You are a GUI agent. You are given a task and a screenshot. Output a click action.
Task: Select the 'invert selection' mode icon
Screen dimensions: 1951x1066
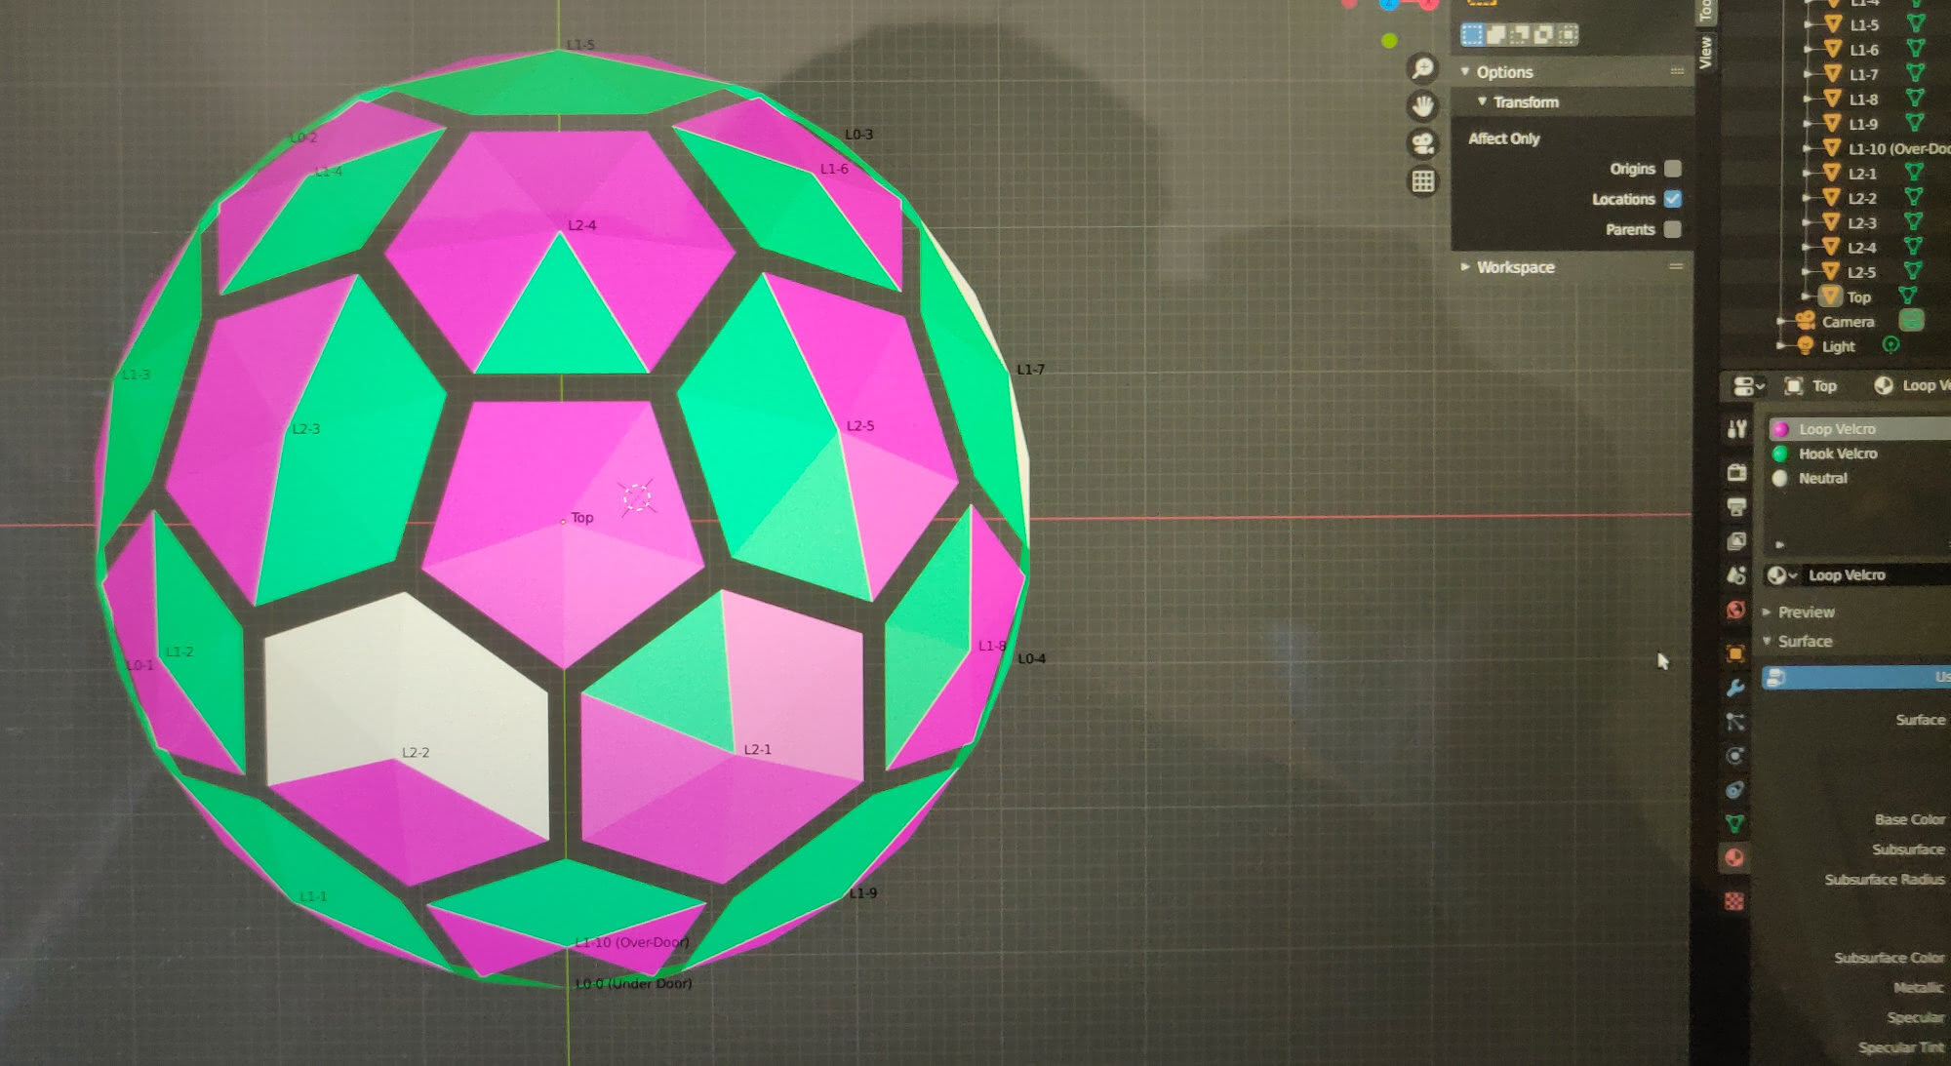[1543, 35]
